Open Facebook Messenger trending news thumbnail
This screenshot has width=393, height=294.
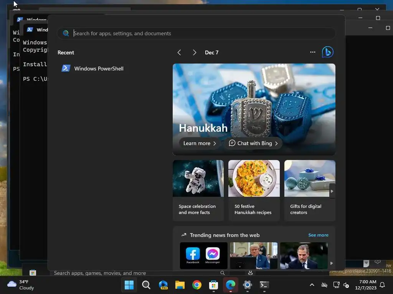coord(203,255)
